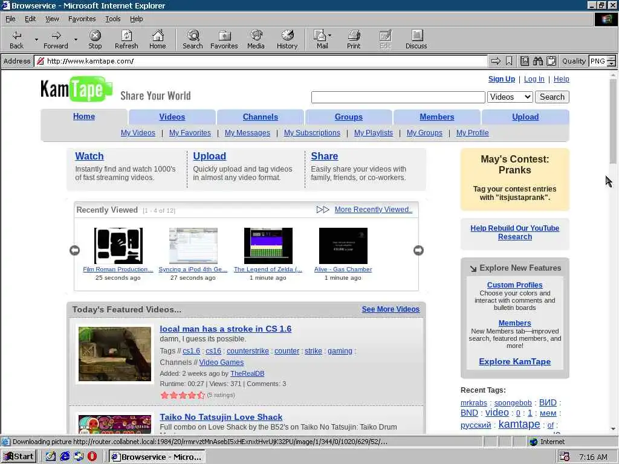Viewport: 619px width, 464px height.
Task: Click the bookmark ribbon icon
Action: (509, 61)
